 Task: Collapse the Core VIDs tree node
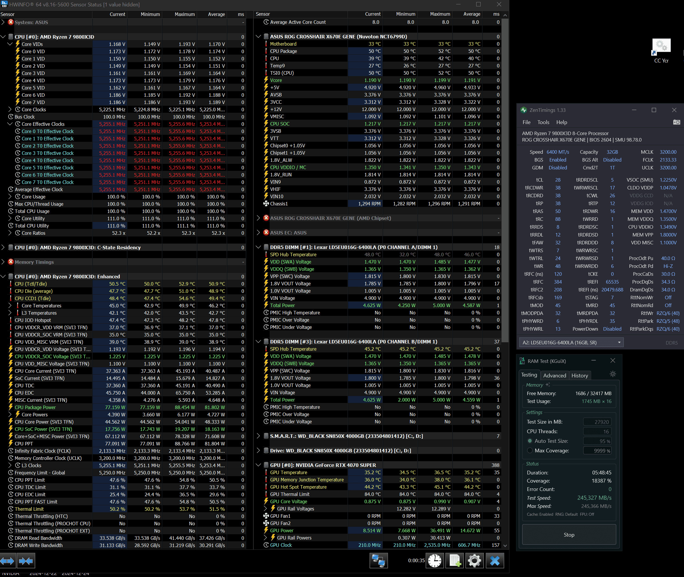pyautogui.click(x=10, y=44)
